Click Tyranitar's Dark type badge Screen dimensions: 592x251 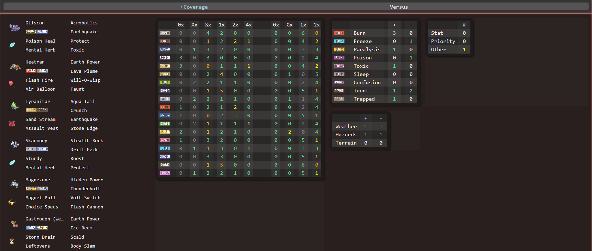pyautogui.click(x=43, y=110)
